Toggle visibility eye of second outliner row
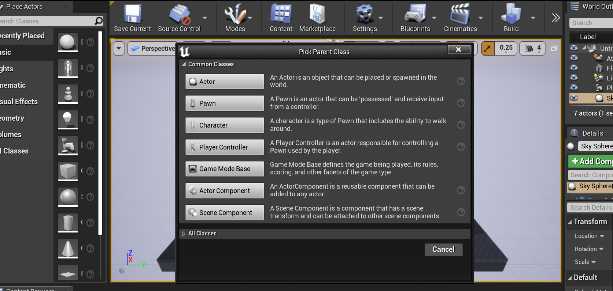This screenshot has width=613, height=291. point(574,58)
